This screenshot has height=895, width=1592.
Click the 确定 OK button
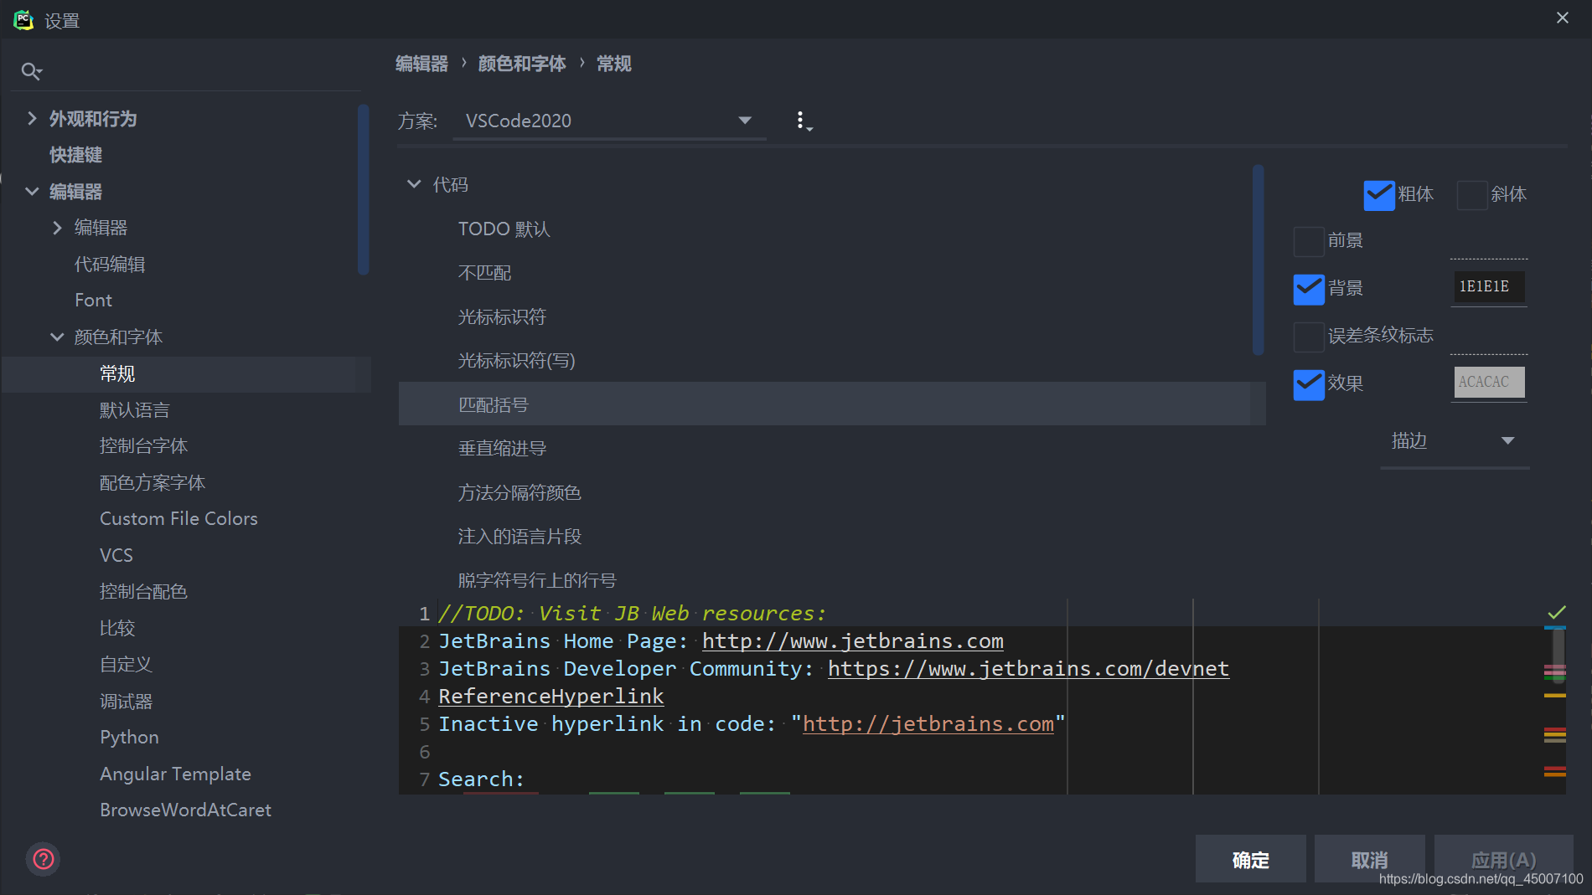[x=1250, y=859]
